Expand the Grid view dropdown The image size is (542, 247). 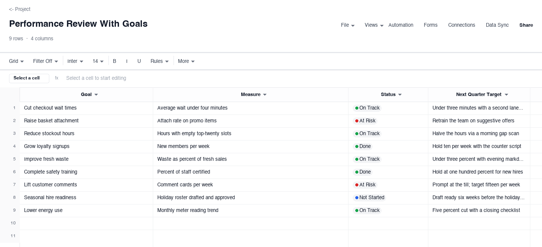(17, 61)
